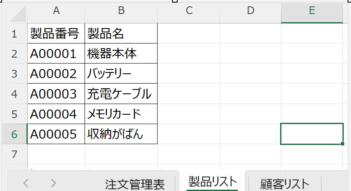Click column C header

click(189, 12)
